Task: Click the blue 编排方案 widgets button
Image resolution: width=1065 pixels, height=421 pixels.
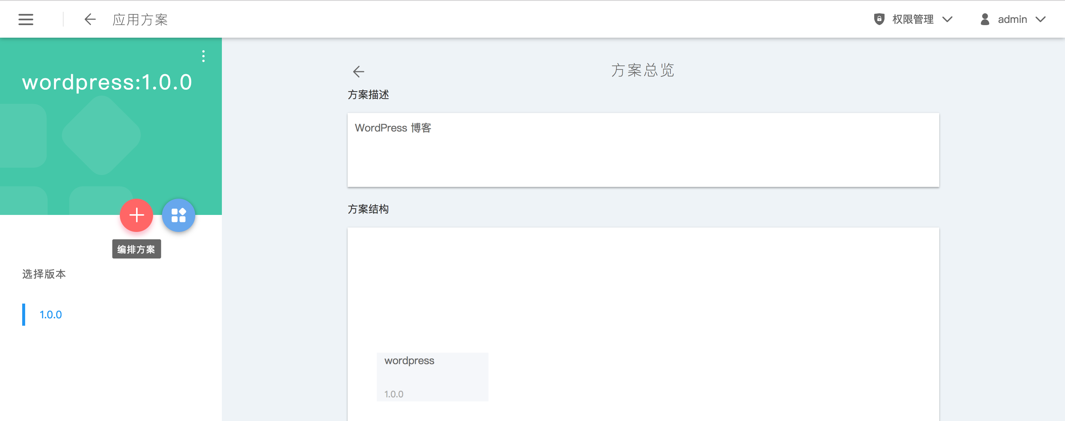Action: click(x=179, y=215)
